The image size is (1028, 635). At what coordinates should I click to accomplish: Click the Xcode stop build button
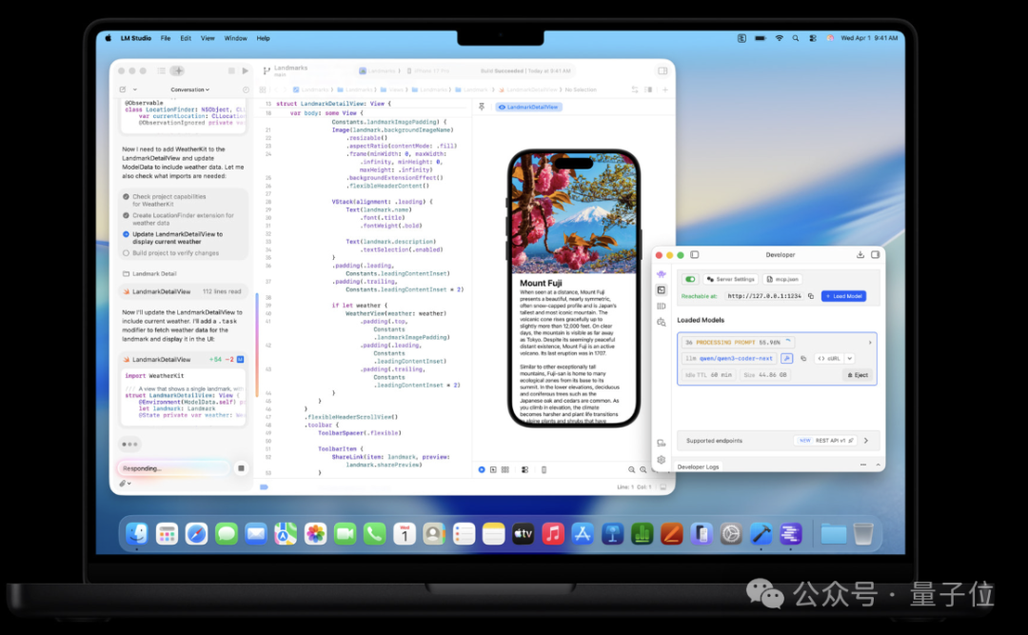(231, 70)
